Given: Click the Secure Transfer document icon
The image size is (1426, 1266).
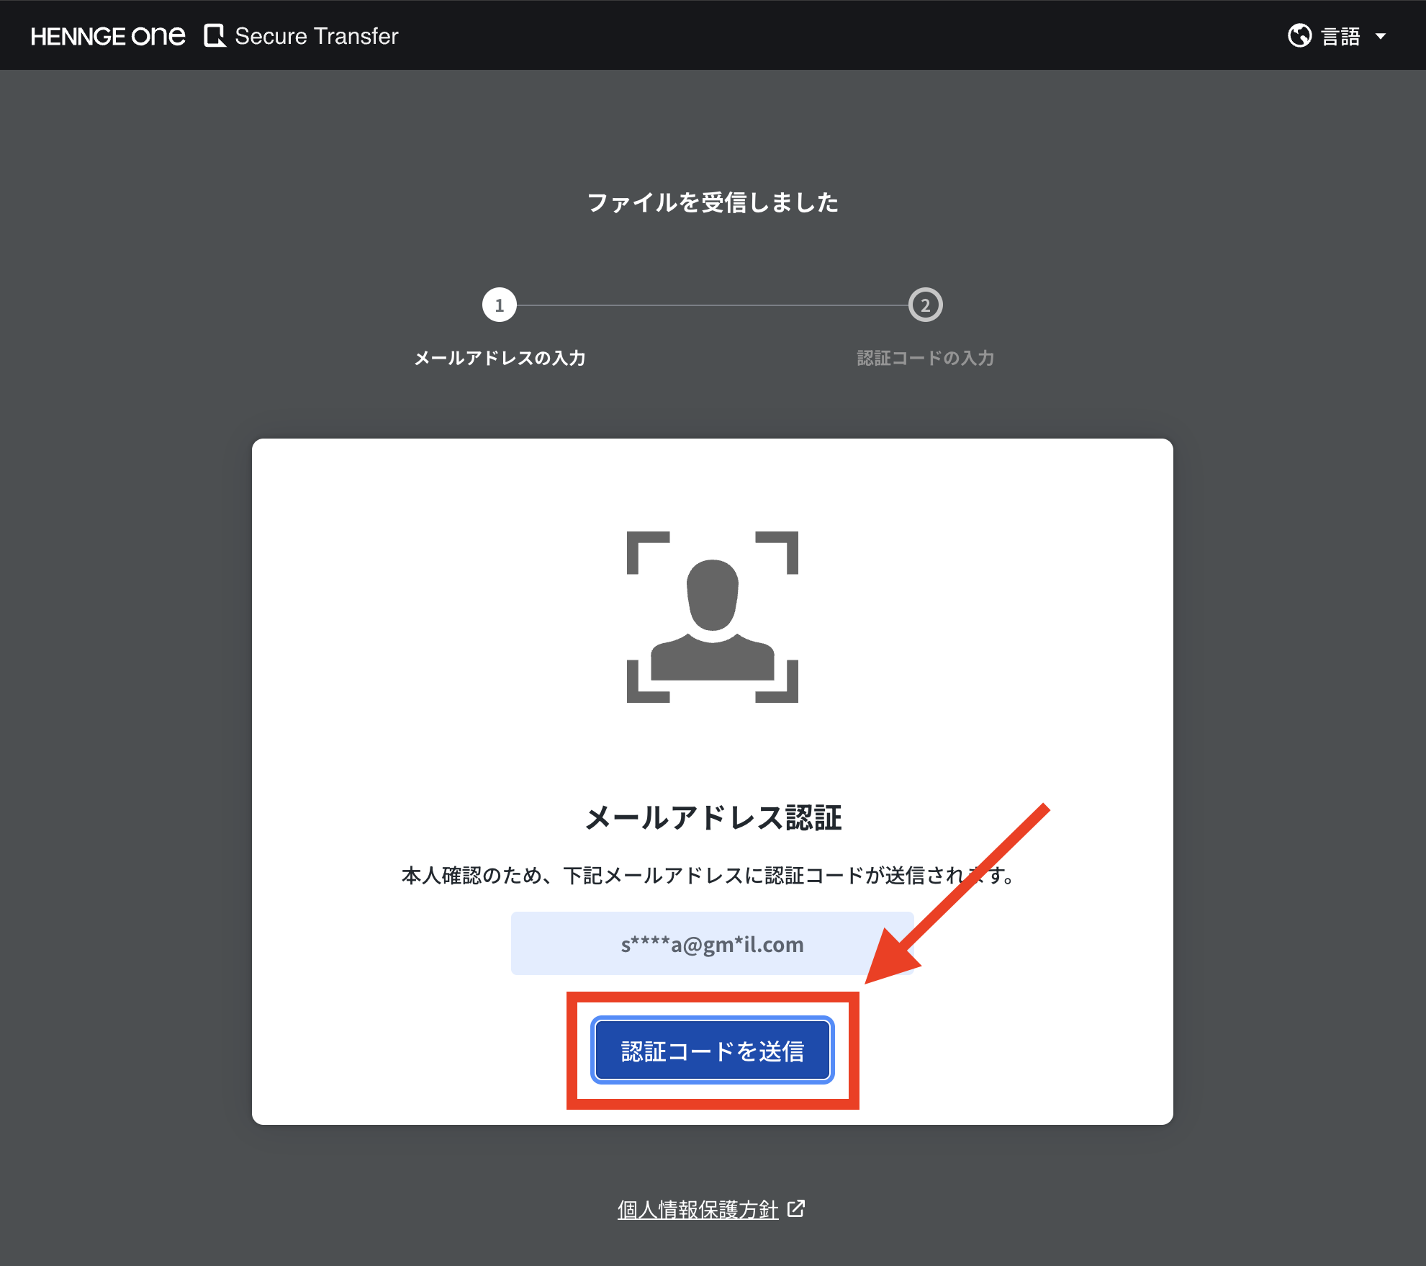Looking at the screenshot, I should click(215, 35).
